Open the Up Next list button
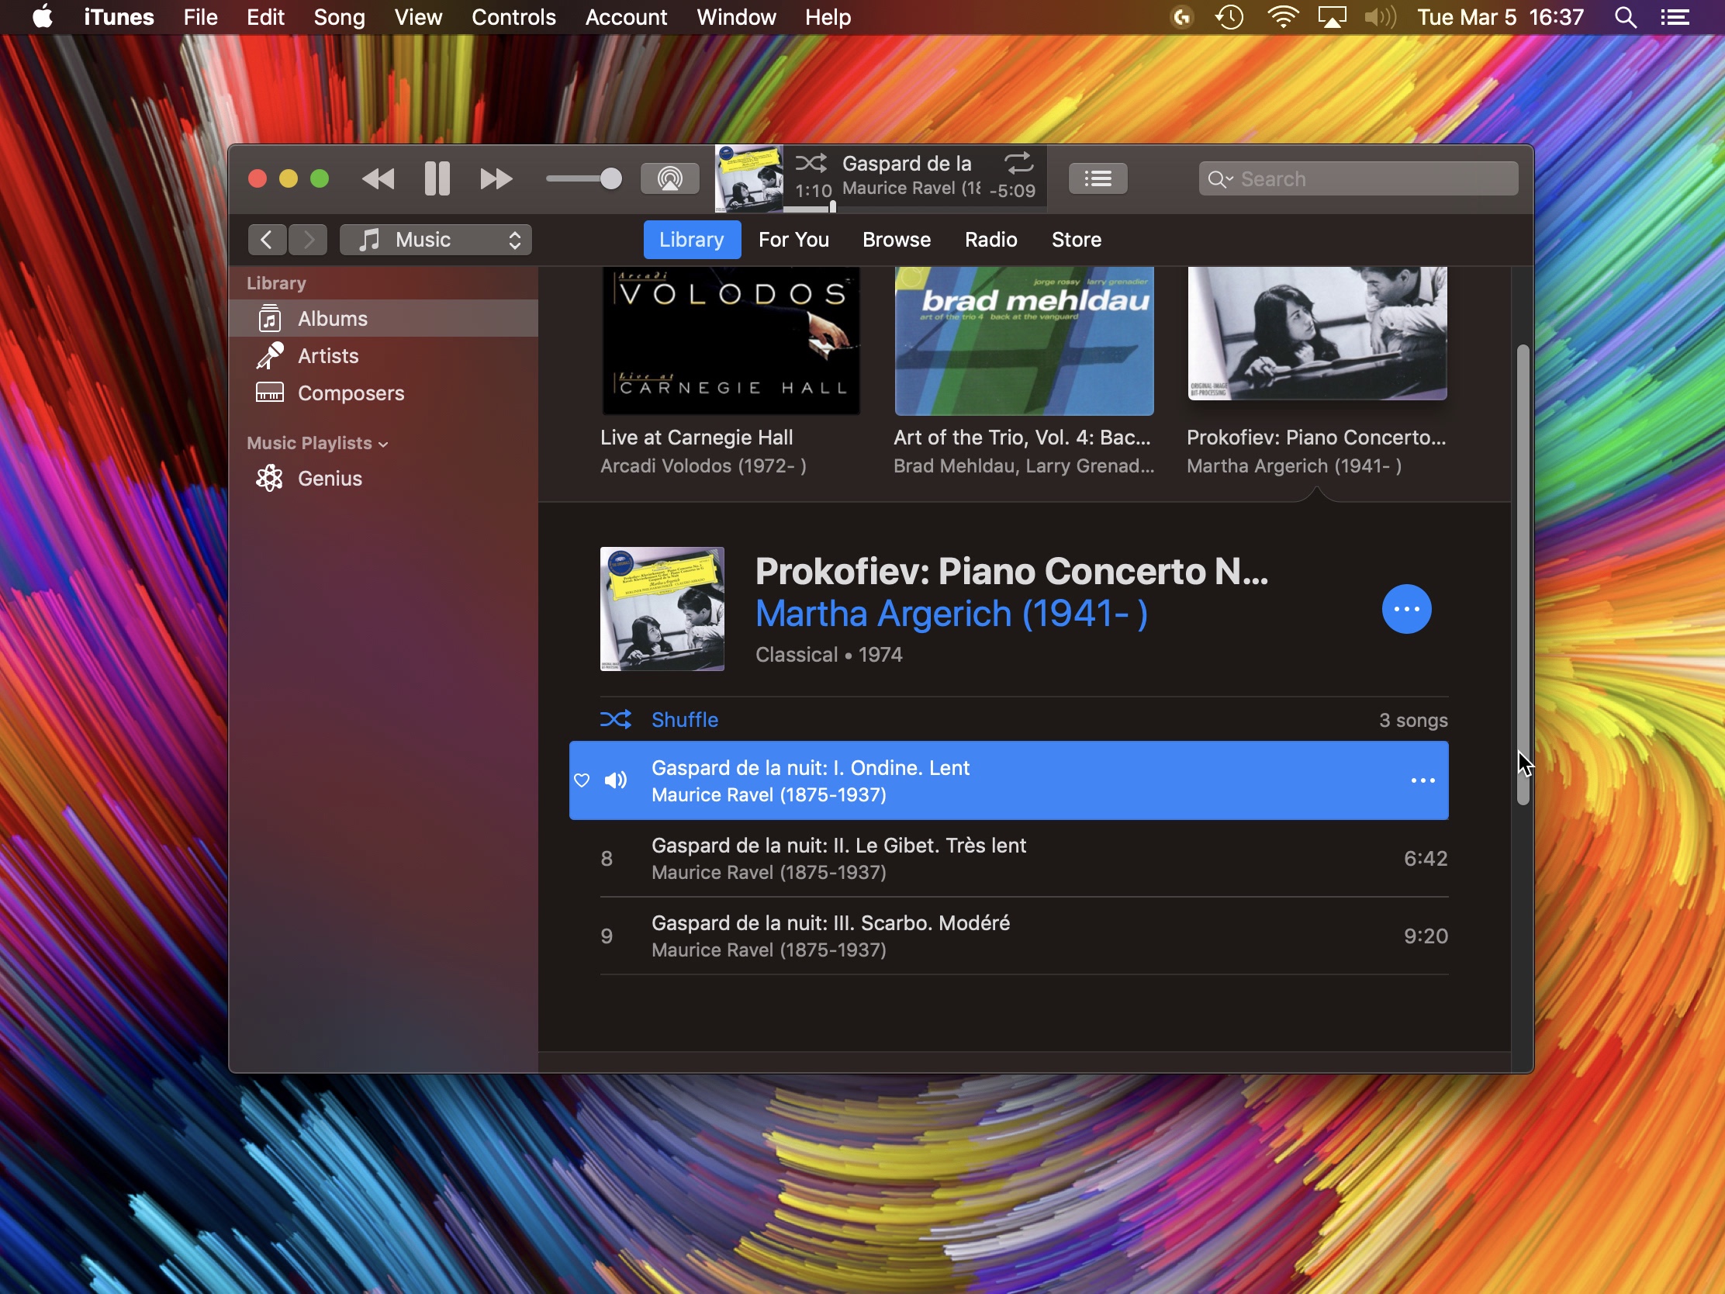1725x1294 pixels. pyautogui.click(x=1098, y=178)
